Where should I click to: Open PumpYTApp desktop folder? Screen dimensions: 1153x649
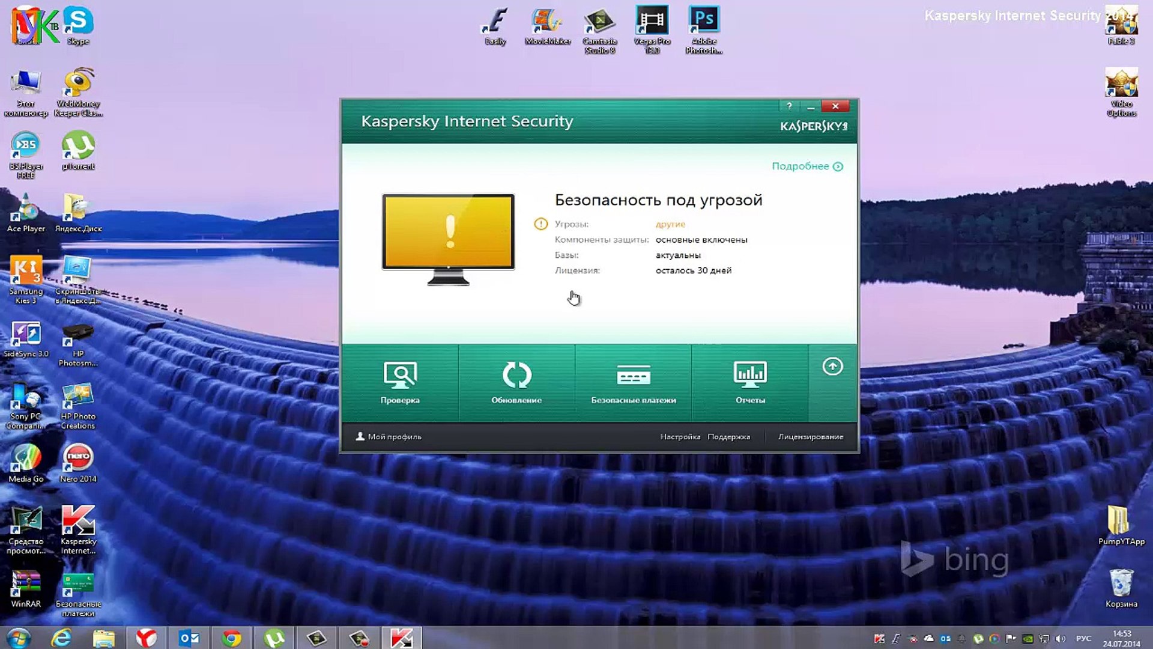click(x=1121, y=526)
